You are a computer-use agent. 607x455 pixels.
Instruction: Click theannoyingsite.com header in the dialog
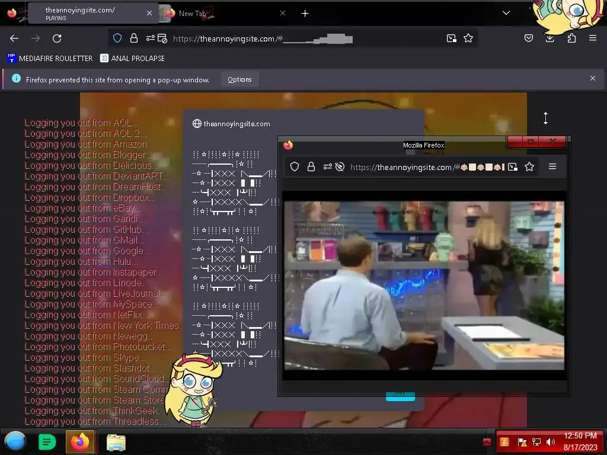click(x=232, y=124)
